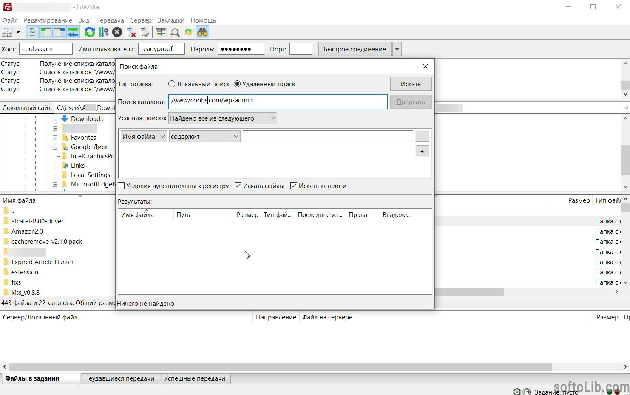The height and width of the screenshot is (395, 630).
Task: Click binoculars file search icon
Action: 202,32
